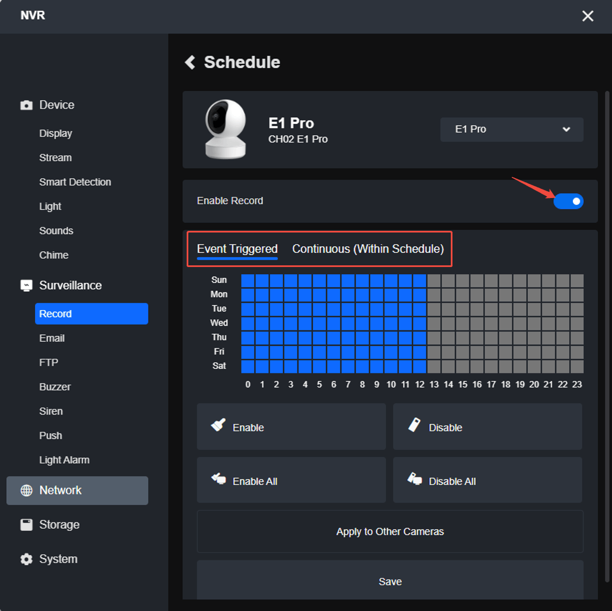The height and width of the screenshot is (611, 612).
Task: Collapse the Surveillance section label
Action: point(70,285)
